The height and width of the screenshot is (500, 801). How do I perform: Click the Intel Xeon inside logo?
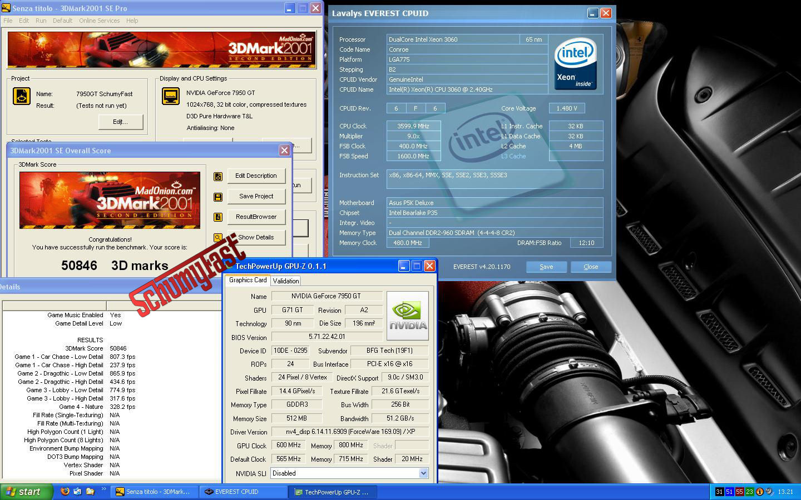click(575, 63)
